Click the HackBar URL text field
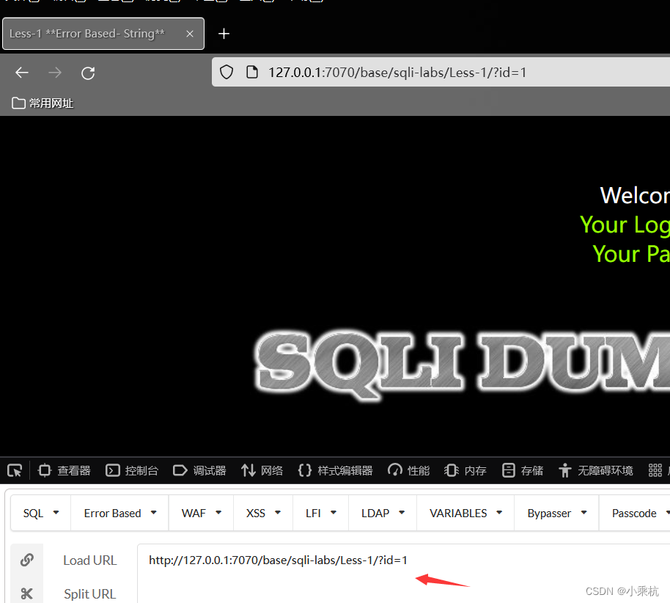The height and width of the screenshot is (603, 670). click(403, 573)
